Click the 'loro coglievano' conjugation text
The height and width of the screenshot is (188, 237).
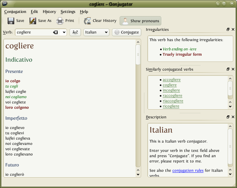tap(19, 154)
